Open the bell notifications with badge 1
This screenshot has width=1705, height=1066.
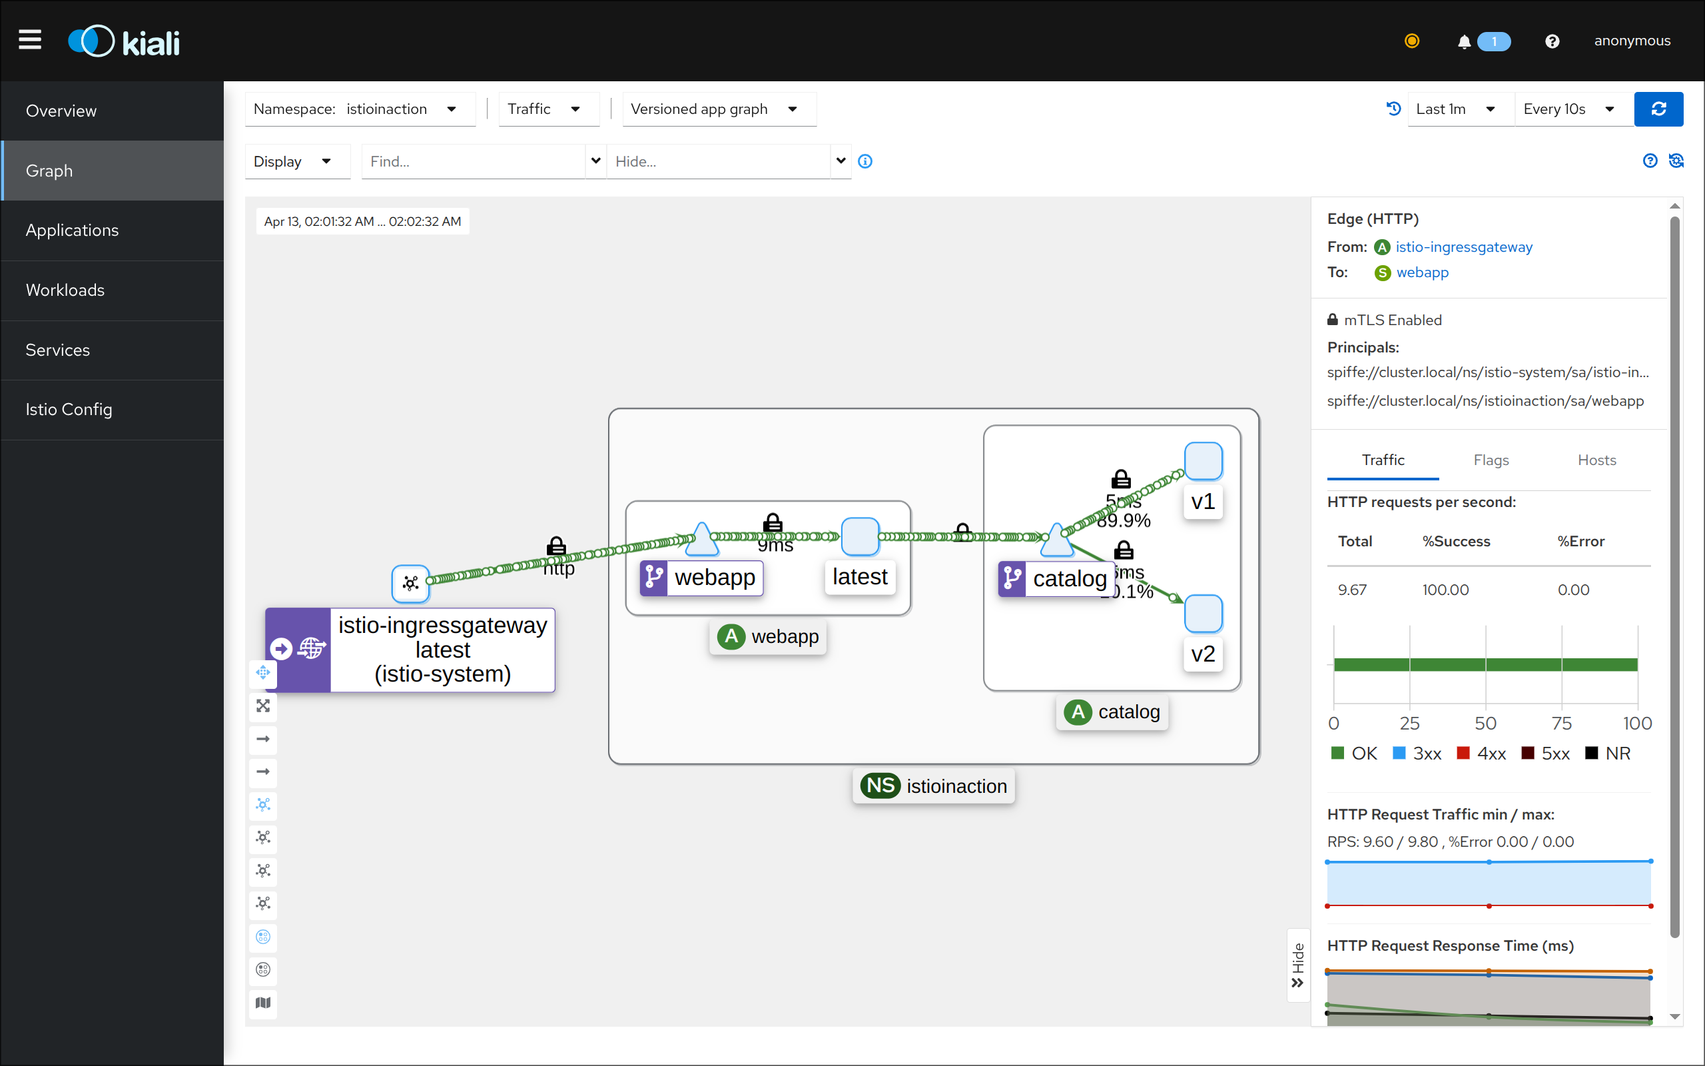point(1483,41)
